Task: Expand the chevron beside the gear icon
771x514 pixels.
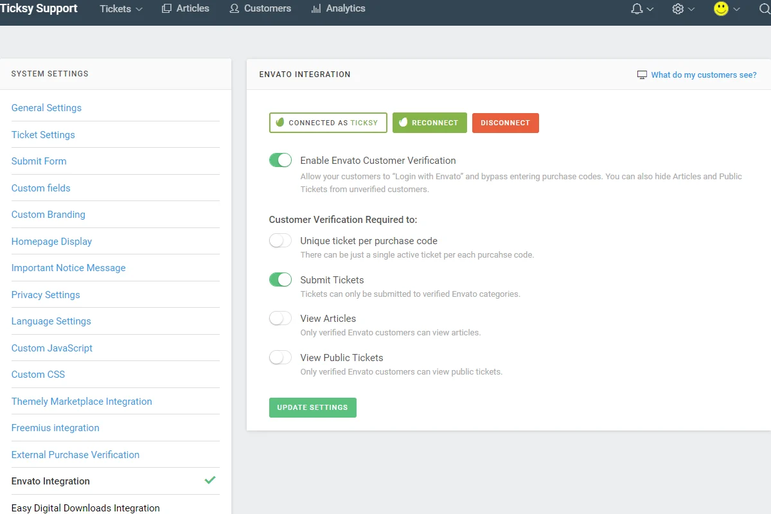Action: (691, 10)
